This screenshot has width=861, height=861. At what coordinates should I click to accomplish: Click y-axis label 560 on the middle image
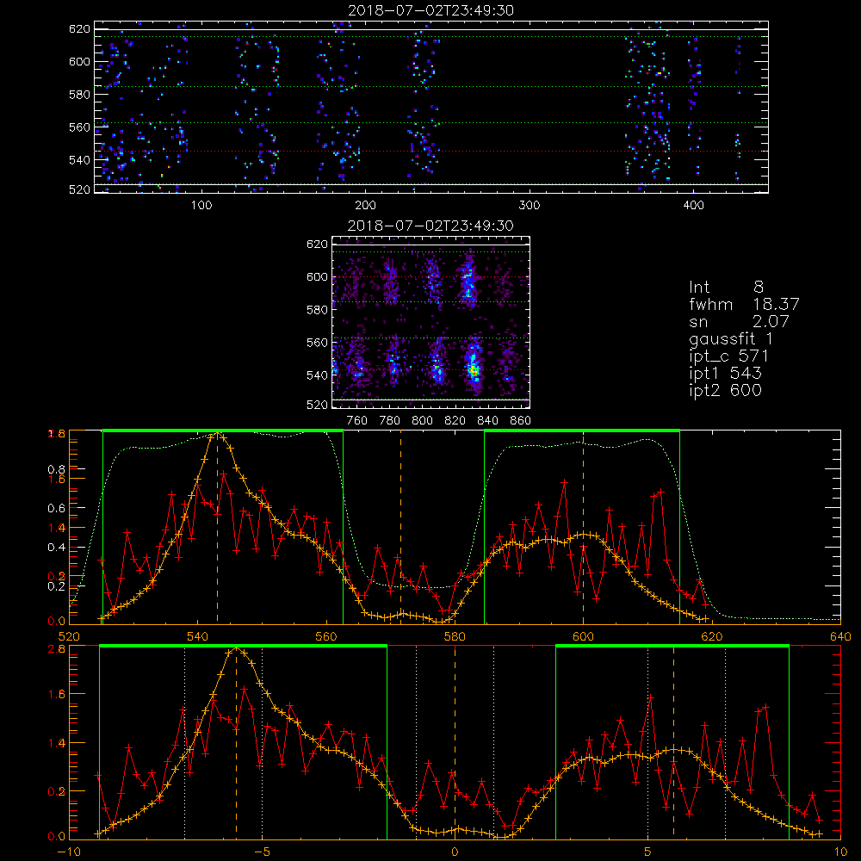(318, 343)
